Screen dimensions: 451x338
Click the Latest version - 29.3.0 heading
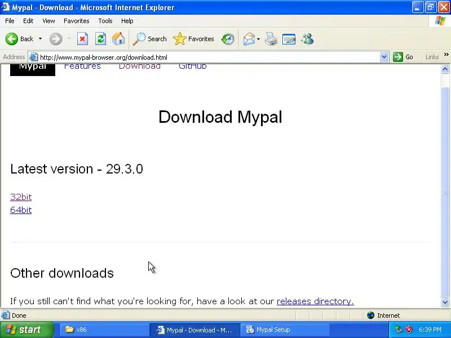pyautogui.click(x=77, y=168)
